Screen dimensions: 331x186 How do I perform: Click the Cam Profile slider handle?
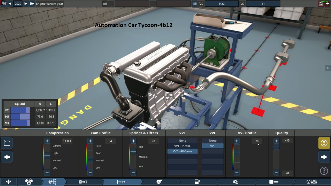(90, 160)
